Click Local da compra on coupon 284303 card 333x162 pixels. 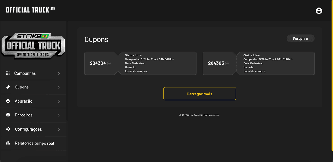(255, 71)
